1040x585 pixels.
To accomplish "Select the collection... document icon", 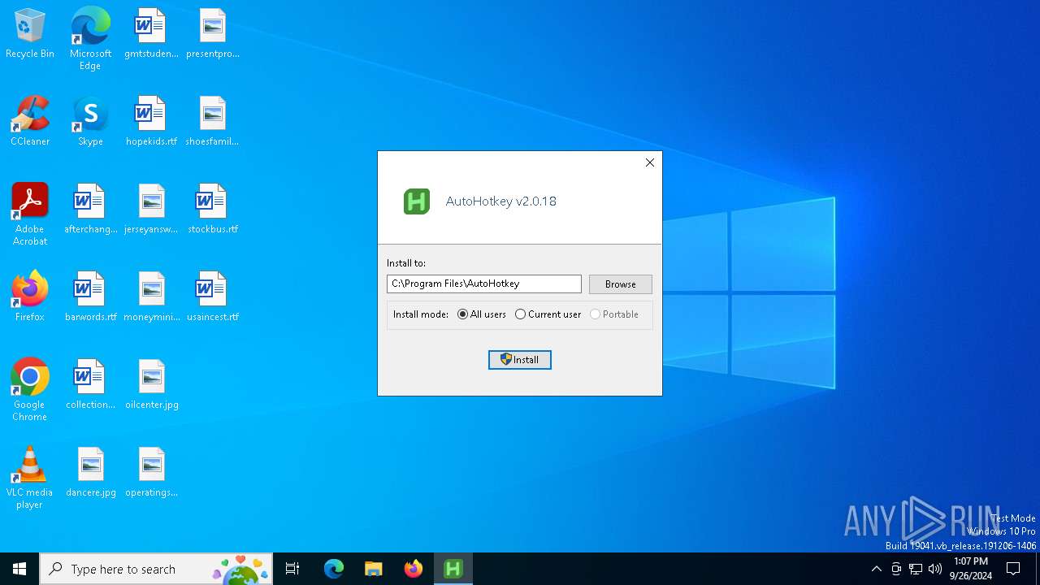I will point(90,385).
